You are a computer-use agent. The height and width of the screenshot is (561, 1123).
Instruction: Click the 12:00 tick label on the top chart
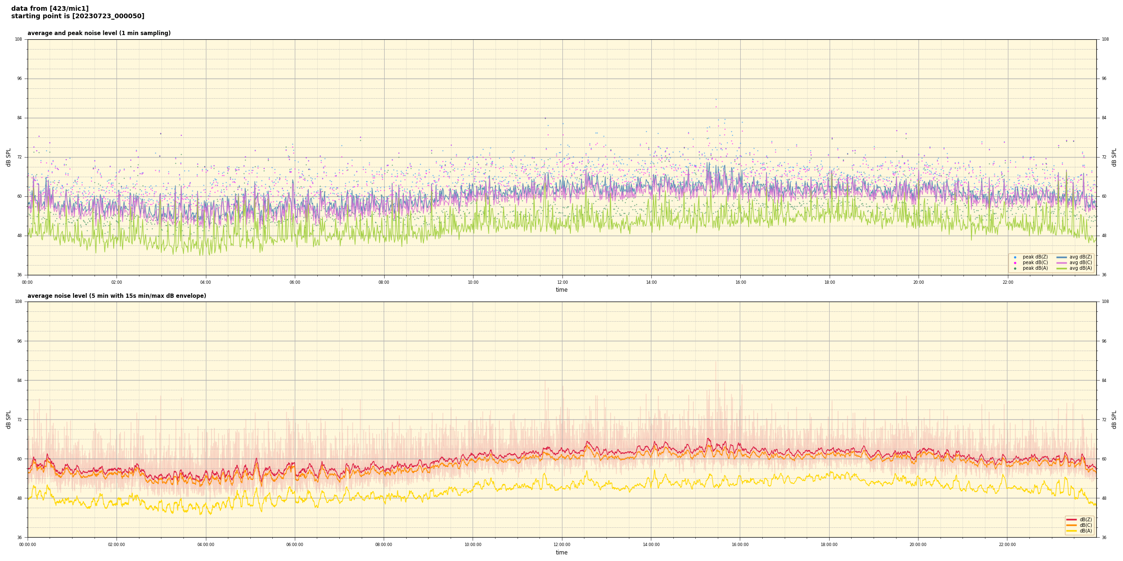click(x=562, y=282)
